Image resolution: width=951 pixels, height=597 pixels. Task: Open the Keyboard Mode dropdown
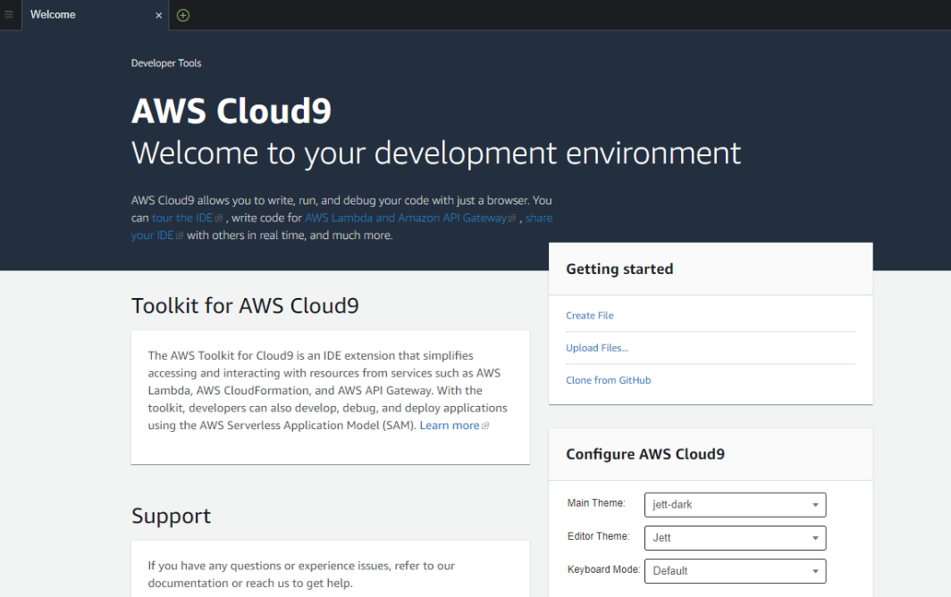click(x=735, y=571)
